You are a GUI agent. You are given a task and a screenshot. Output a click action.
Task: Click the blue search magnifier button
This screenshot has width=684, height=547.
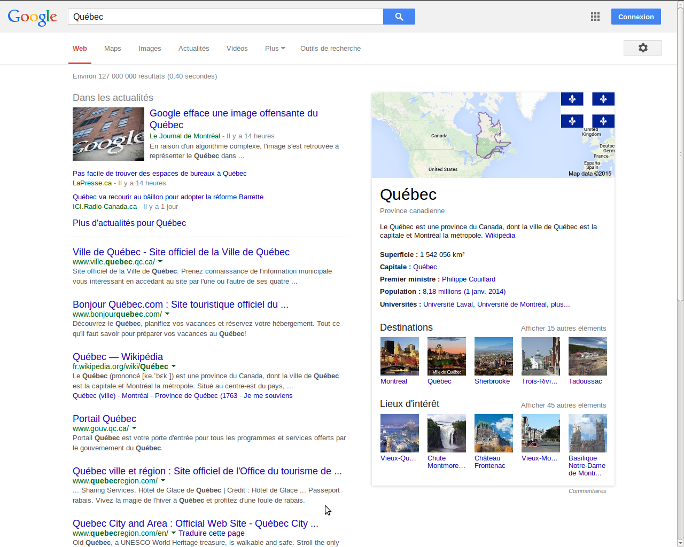click(x=399, y=17)
